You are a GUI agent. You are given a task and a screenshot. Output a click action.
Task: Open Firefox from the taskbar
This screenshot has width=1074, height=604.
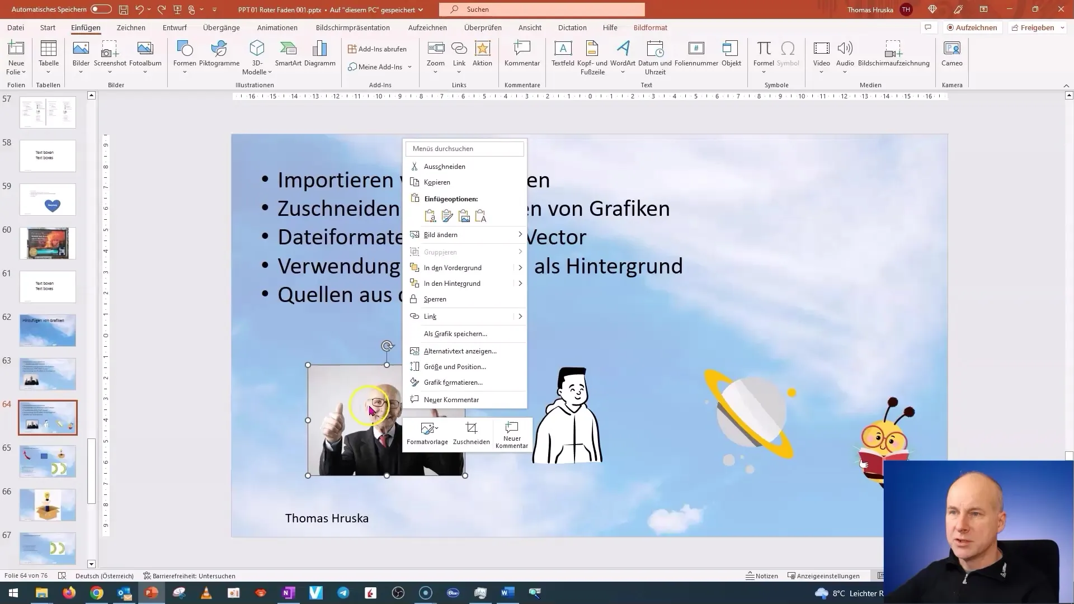pyautogui.click(x=69, y=593)
